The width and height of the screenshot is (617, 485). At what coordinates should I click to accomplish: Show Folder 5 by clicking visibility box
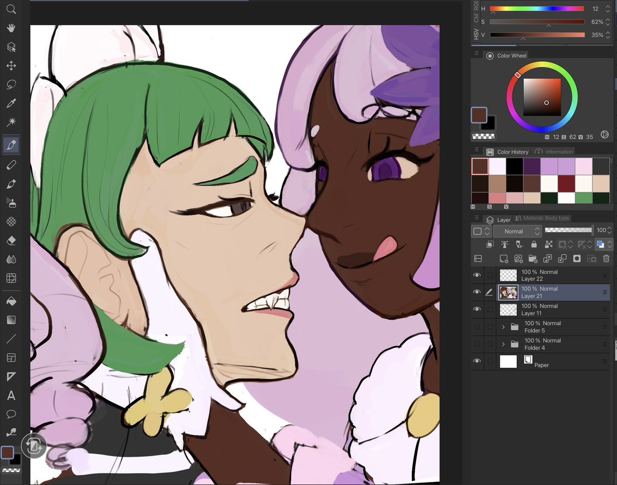pos(477,327)
